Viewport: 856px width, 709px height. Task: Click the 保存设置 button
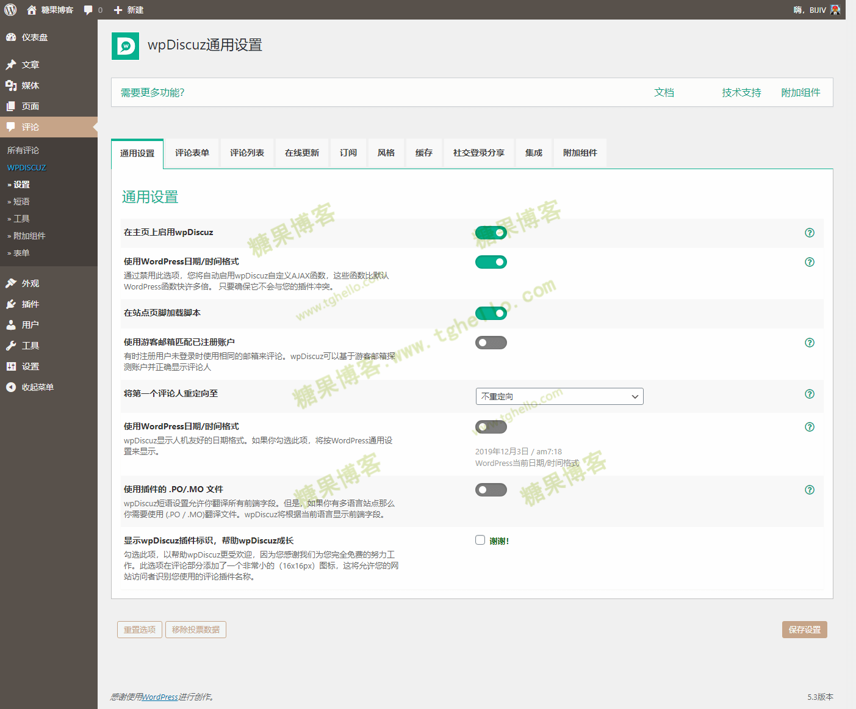pos(805,630)
